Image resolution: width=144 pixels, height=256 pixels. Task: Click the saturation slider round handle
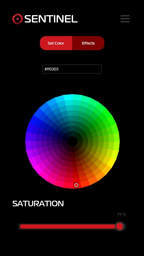[x=119, y=226]
